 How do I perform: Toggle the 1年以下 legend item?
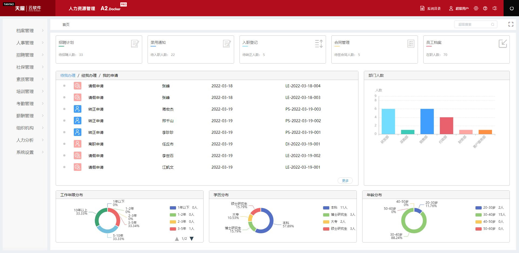pos(183,208)
